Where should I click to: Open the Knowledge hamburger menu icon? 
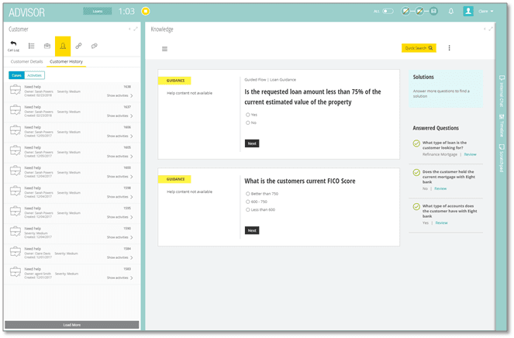(x=164, y=48)
